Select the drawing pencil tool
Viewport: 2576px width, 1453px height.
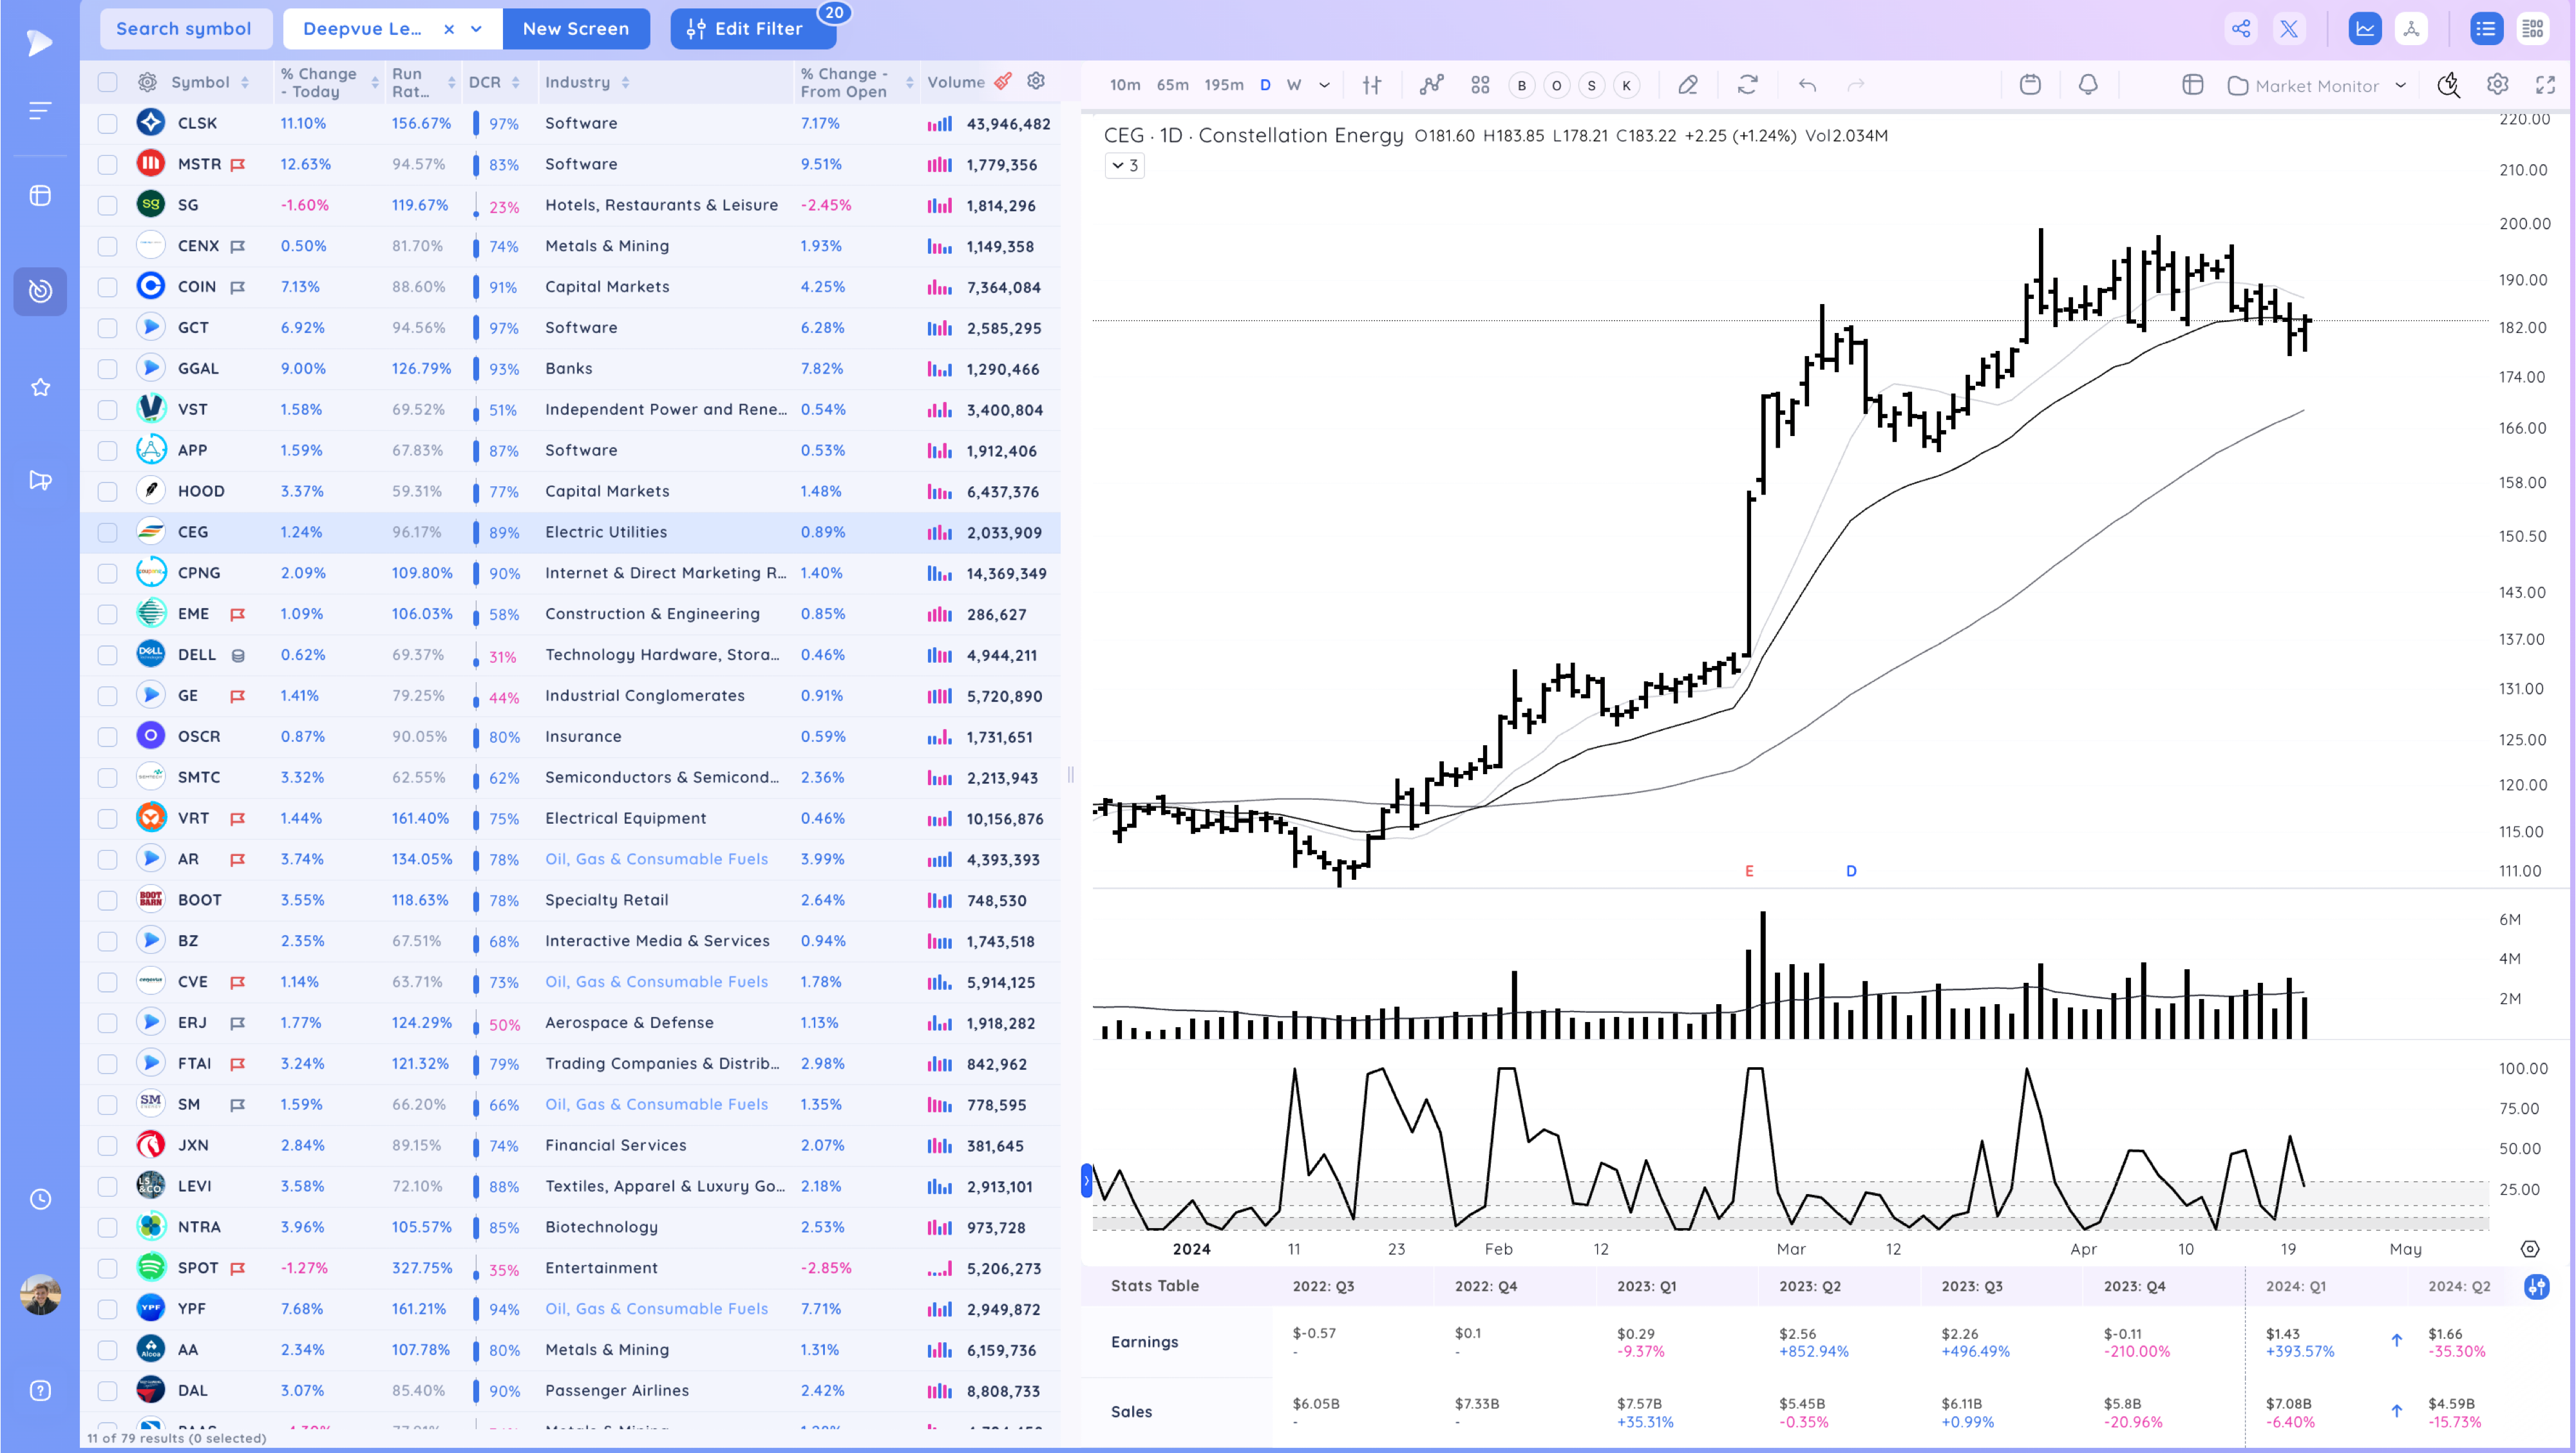pyautogui.click(x=1688, y=85)
